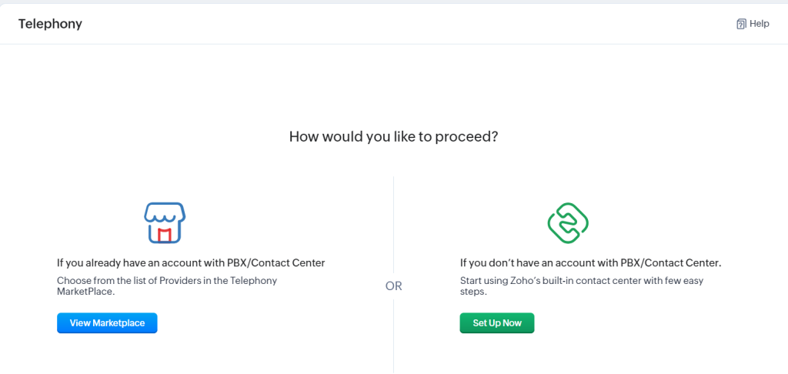Click the red door of the store icon
Image resolution: width=788 pixels, height=374 pixels.
tap(165, 234)
